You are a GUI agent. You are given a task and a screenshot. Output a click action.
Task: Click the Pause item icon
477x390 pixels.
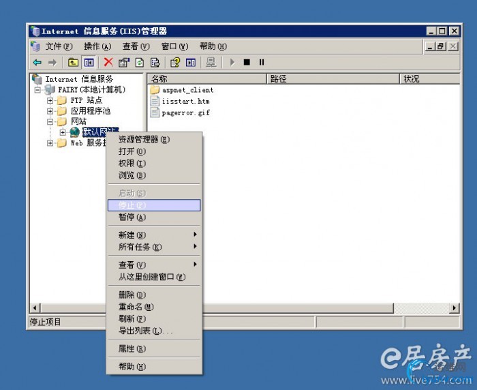[x=262, y=62]
